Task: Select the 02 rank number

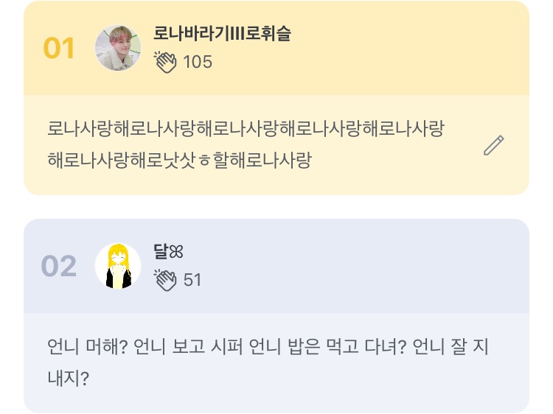Action: [59, 267]
